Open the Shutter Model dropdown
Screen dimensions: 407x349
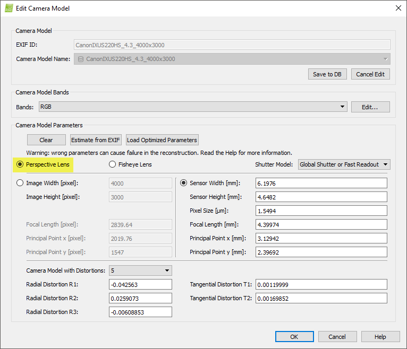344,164
